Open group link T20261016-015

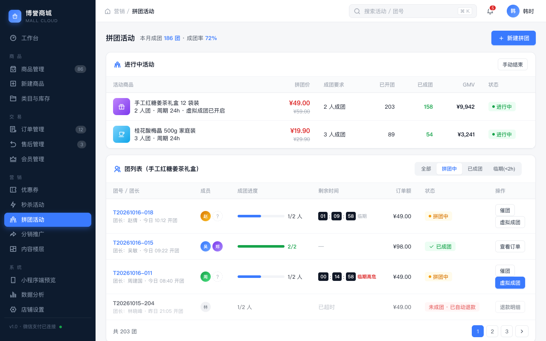point(133,243)
